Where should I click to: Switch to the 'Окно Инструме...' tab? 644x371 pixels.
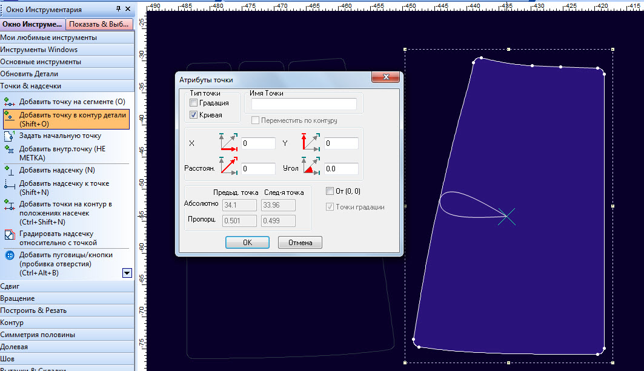coord(33,24)
